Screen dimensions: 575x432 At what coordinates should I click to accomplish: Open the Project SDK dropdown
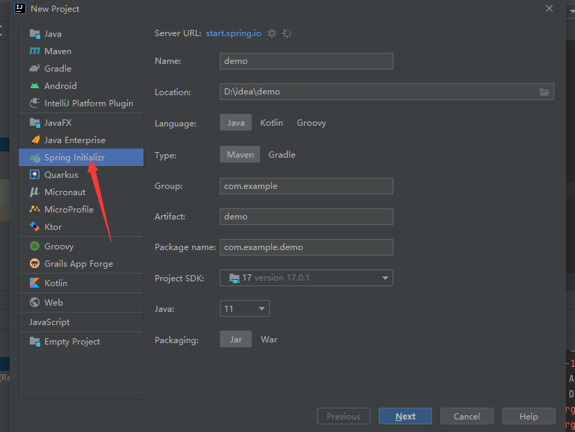click(x=306, y=278)
